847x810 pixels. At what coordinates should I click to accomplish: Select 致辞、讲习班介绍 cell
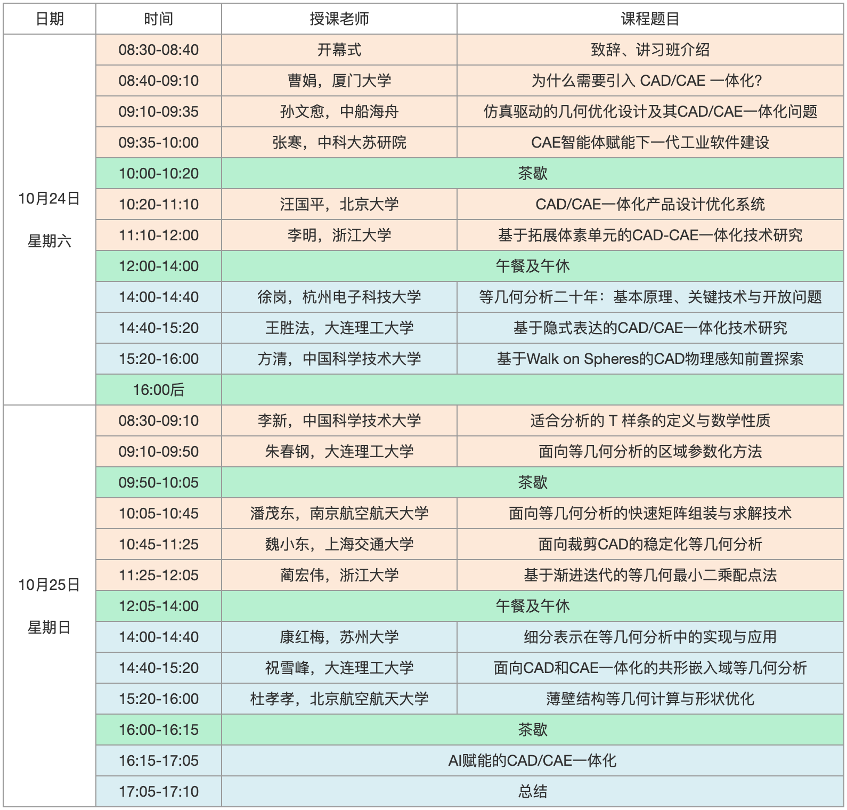650,50
